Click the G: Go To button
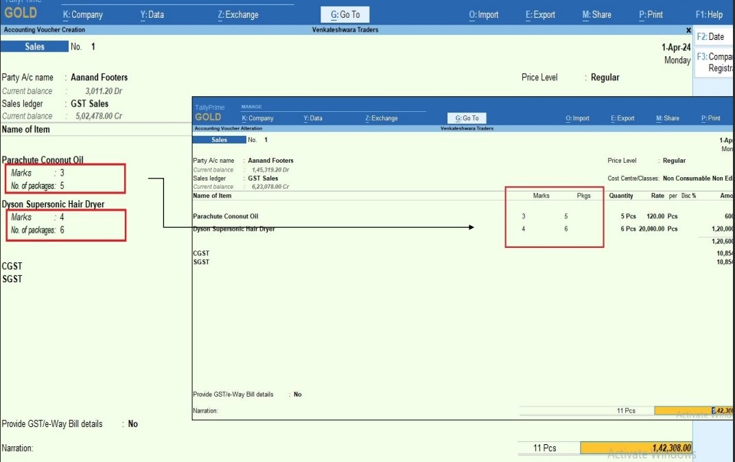This screenshot has height=462, width=735. (x=345, y=14)
